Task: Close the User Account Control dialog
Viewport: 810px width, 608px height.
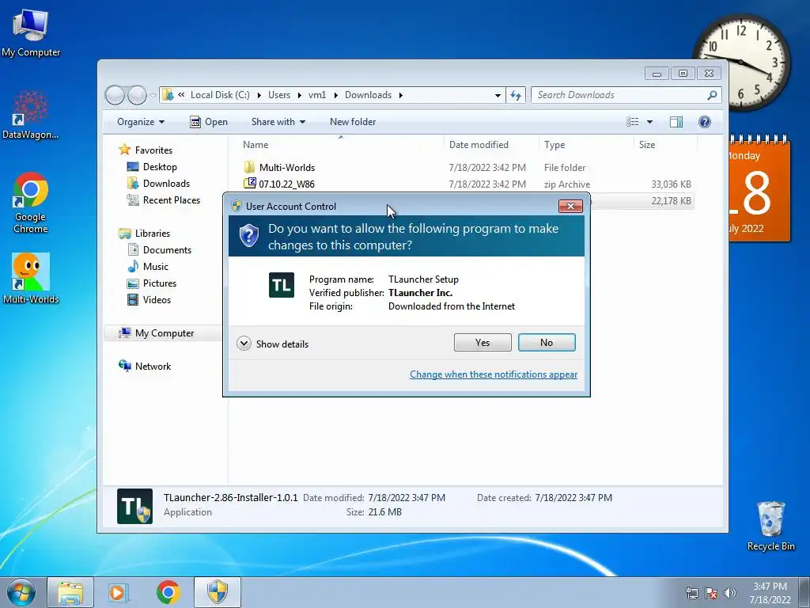Action: tap(570, 207)
